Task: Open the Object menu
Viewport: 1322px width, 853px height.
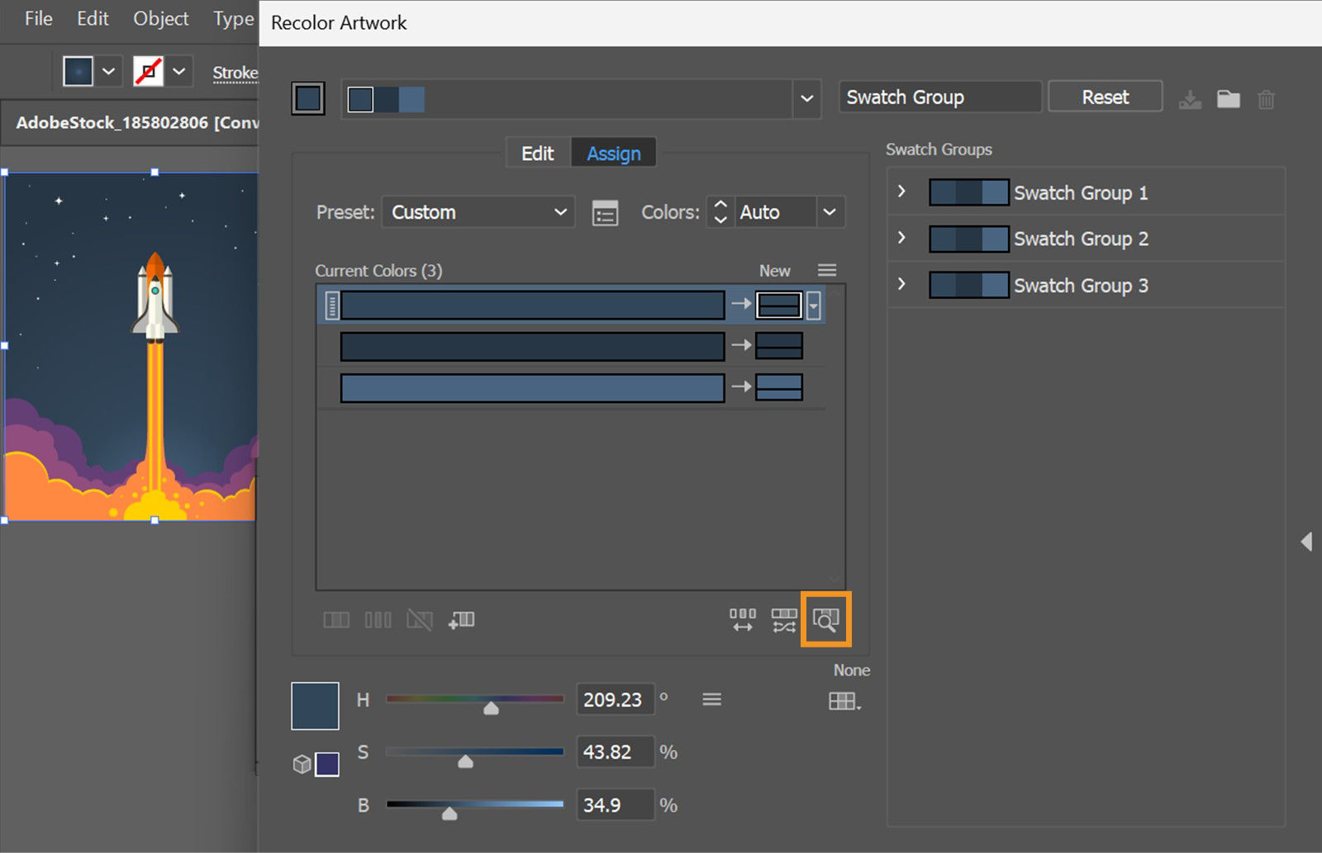Action: [160, 18]
